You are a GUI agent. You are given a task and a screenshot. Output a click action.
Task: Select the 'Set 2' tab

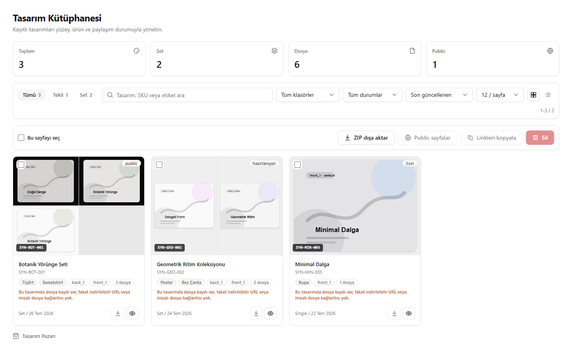coord(86,95)
